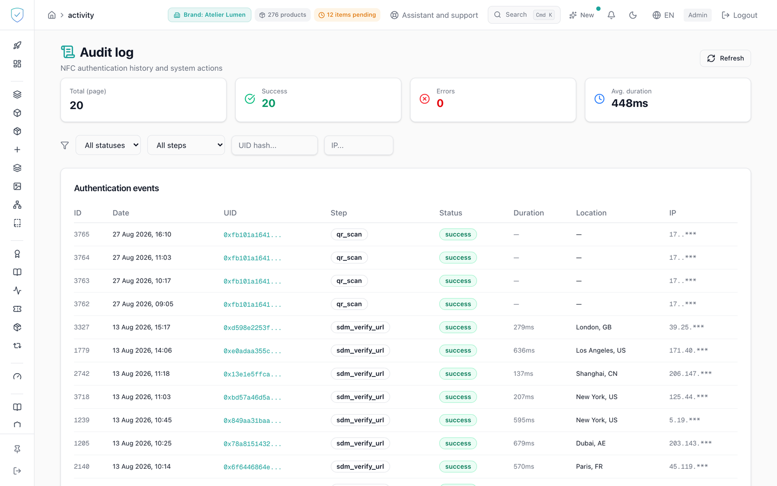Open the rocket icon in sidebar

17,45
